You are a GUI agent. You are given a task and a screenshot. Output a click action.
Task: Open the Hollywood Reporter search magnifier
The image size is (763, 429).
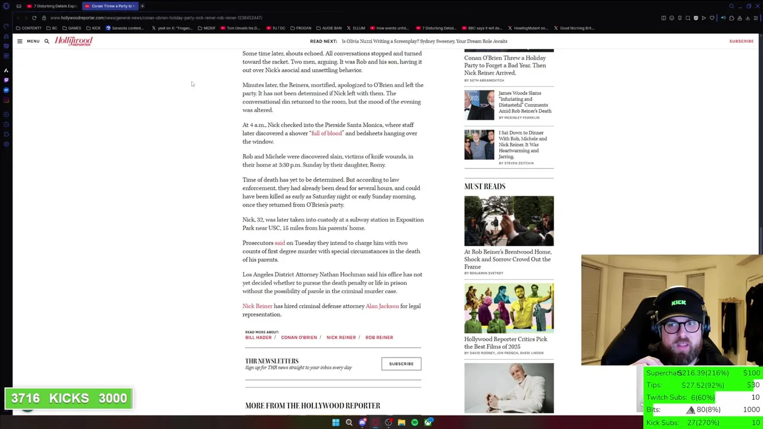(x=46, y=41)
